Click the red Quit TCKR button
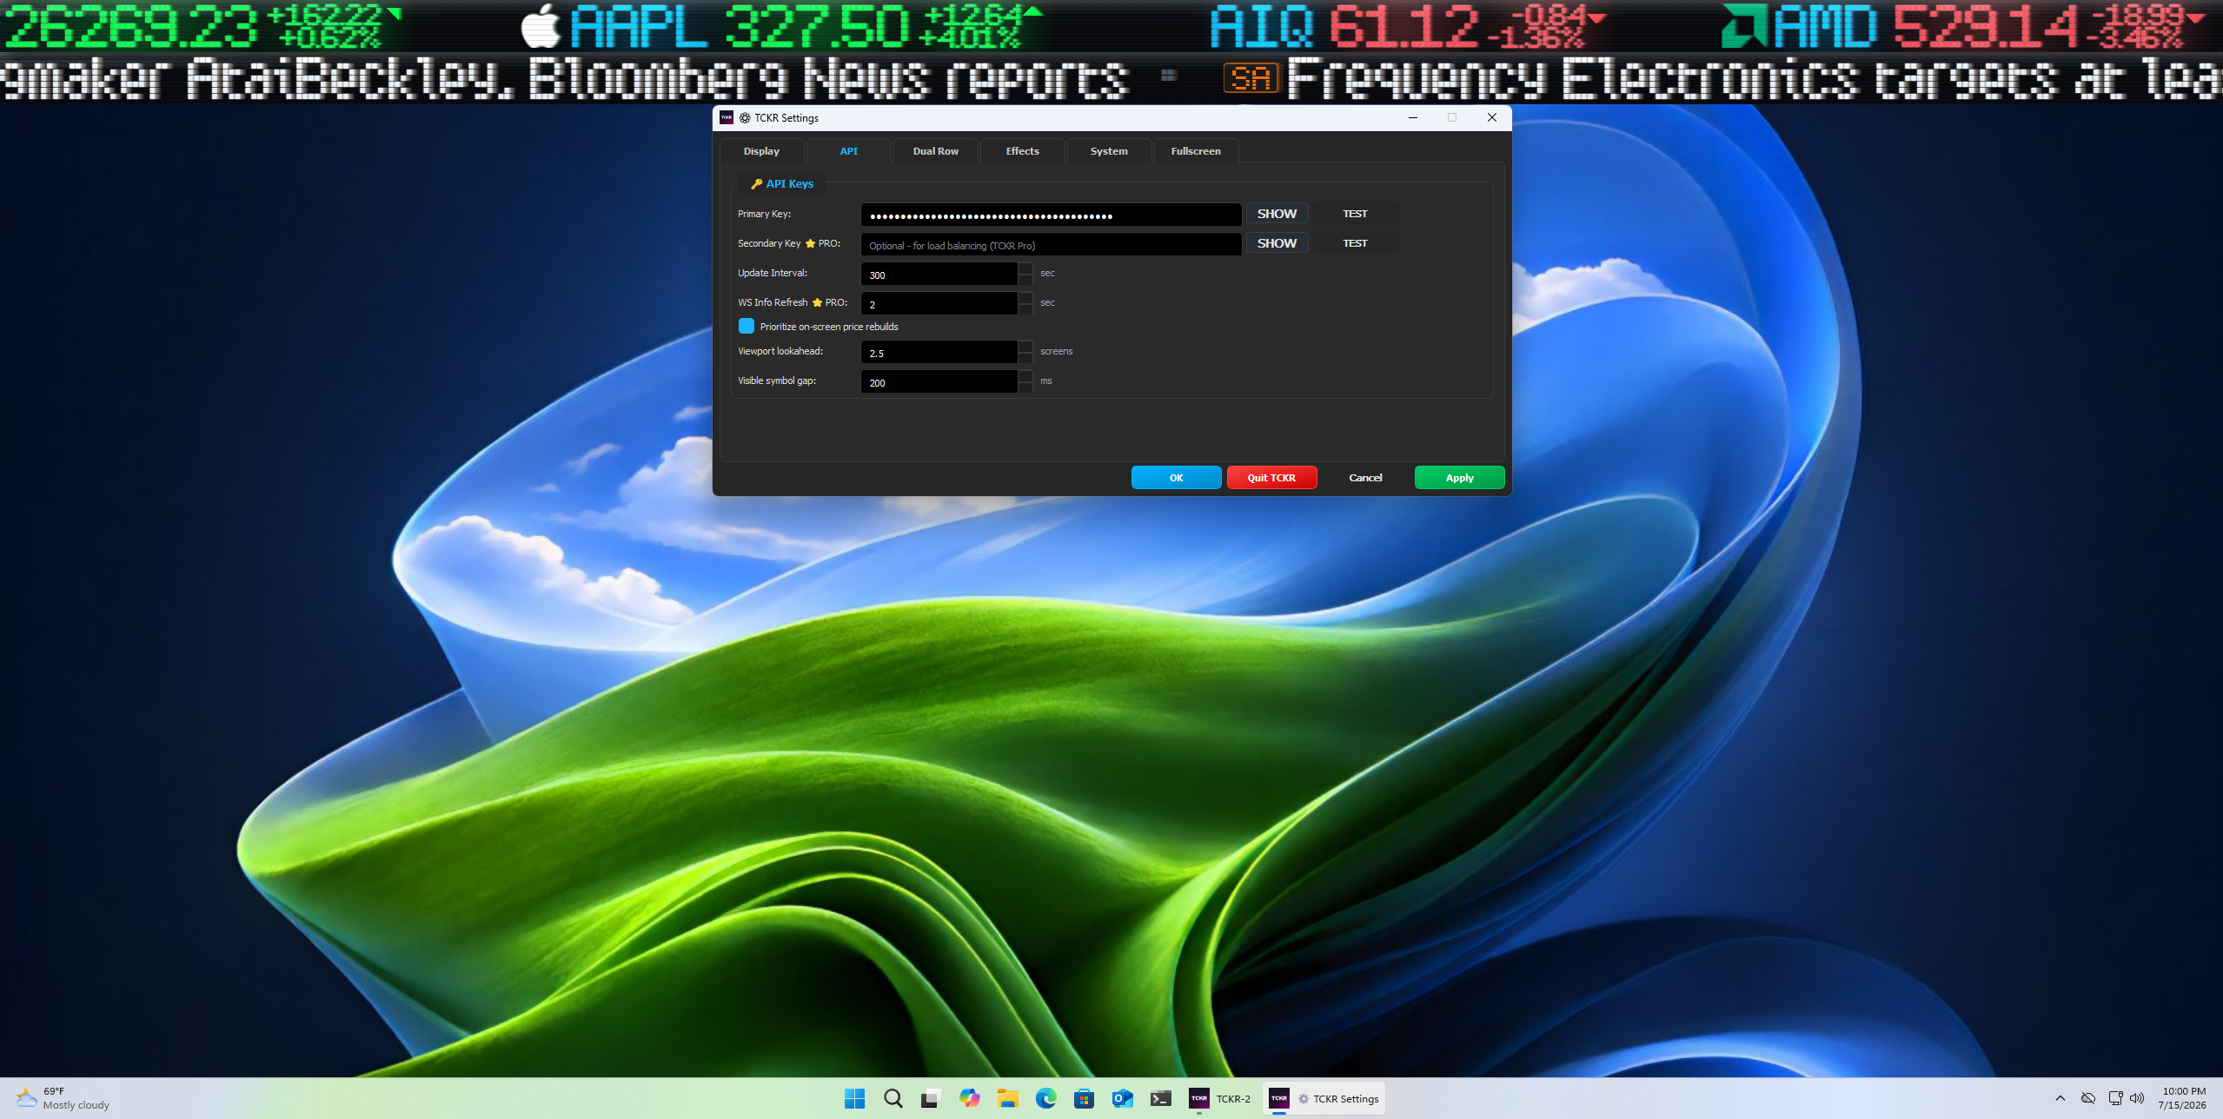 (x=1271, y=478)
